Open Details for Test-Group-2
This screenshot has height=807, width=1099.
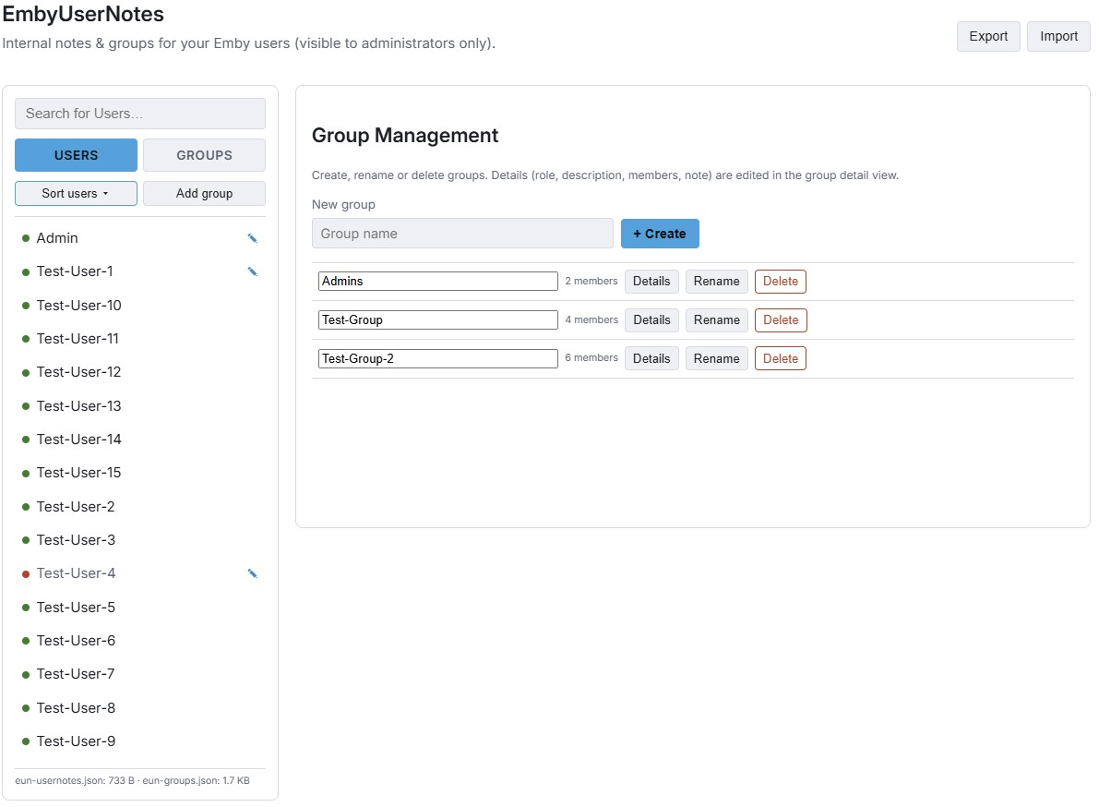point(651,358)
